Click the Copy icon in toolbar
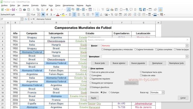The width and height of the screenshot is (193, 109). click(38, 9)
